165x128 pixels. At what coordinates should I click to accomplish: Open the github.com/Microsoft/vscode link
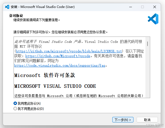[58, 56]
